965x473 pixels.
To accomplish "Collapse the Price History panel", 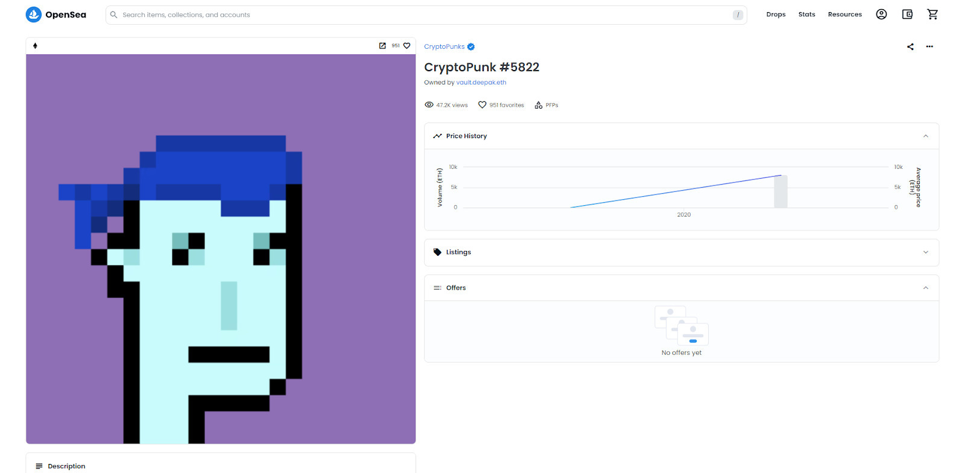I will [x=925, y=136].
